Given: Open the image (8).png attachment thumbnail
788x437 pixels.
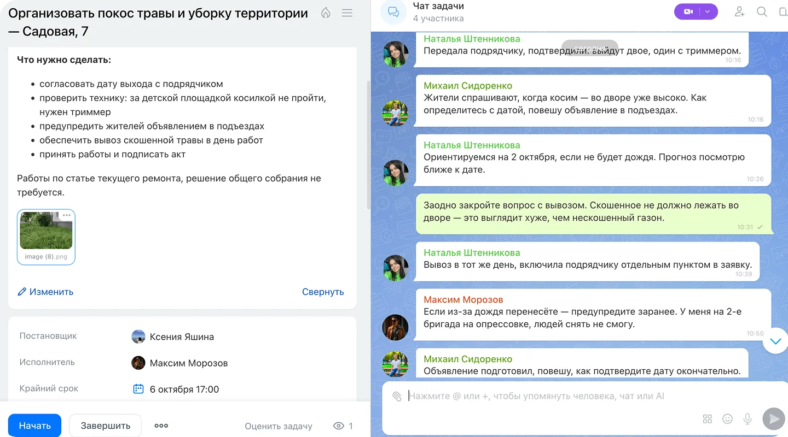Looking at the screenshot, I should click(x=46, y=231).
